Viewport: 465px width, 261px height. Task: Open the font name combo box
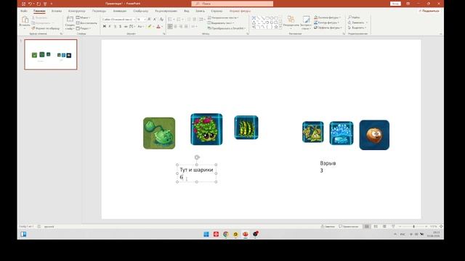[118, 20]
